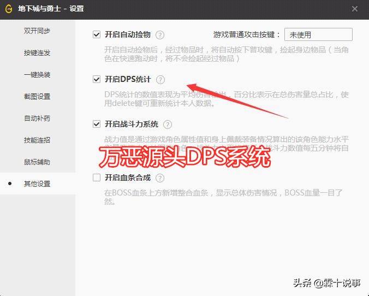Image resolution: width=369 pixels, height=296 pixels.
Task: Toggle the 开启战斗力系统 checkbox
Action: (x=97, y=124)
